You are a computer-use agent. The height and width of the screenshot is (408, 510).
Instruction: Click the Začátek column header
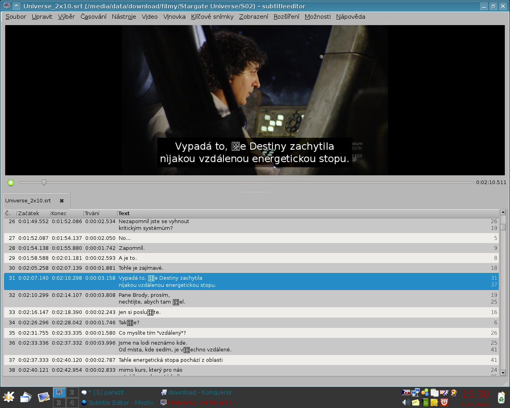33,214
